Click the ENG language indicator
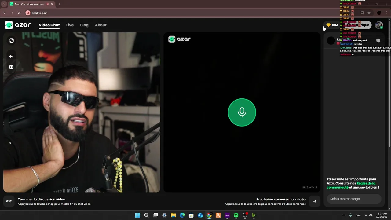 (x=358, y=215)
